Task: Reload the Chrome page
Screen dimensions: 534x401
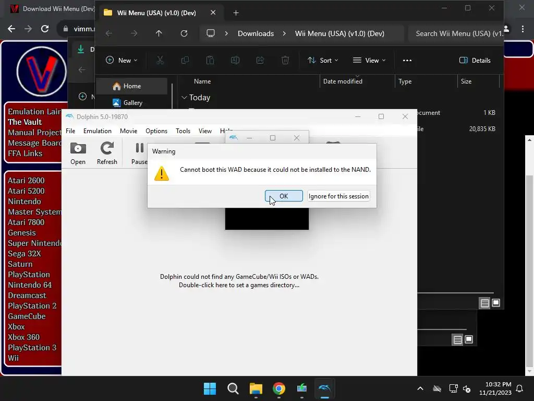Action: click(x=45, y=29)
